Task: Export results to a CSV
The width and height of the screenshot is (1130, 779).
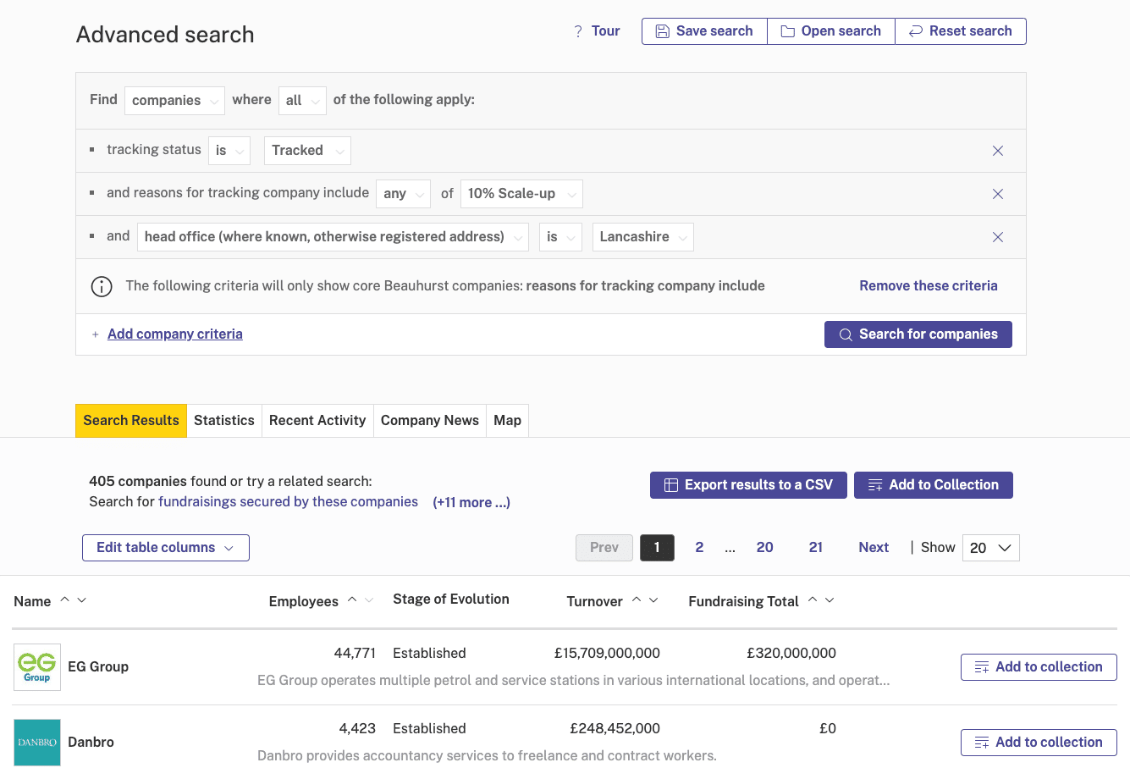Action: click(x=748, y=485)
